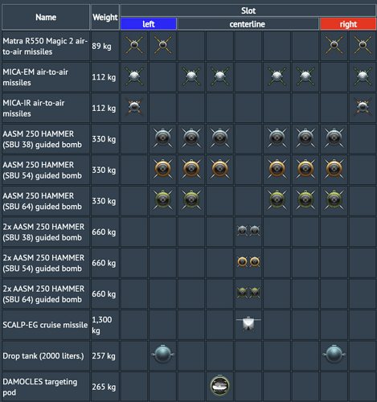Select rightmost MICA-IR missile icon
Image resolution: width=377 pixels, height=402 pixels.
363,107
